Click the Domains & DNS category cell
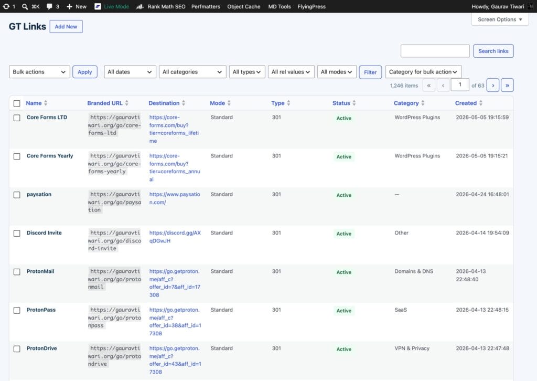537x381 pixels. pos(414,271)
